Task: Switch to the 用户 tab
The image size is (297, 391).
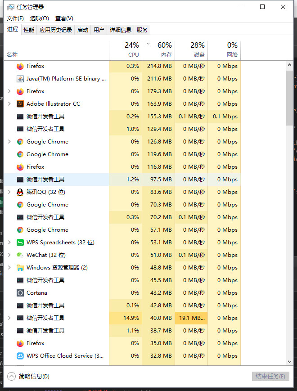Action: (99, 30)
